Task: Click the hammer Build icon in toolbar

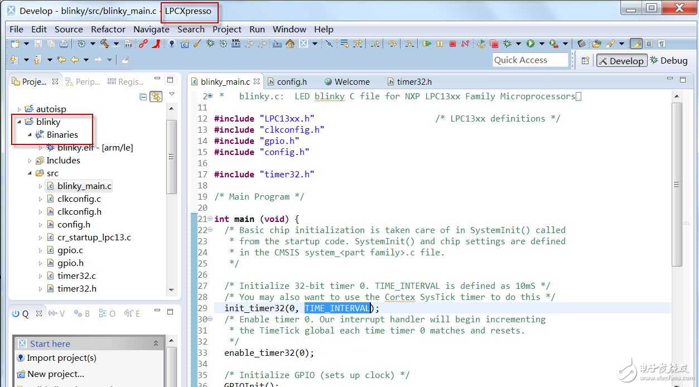Action: point(104,43)
